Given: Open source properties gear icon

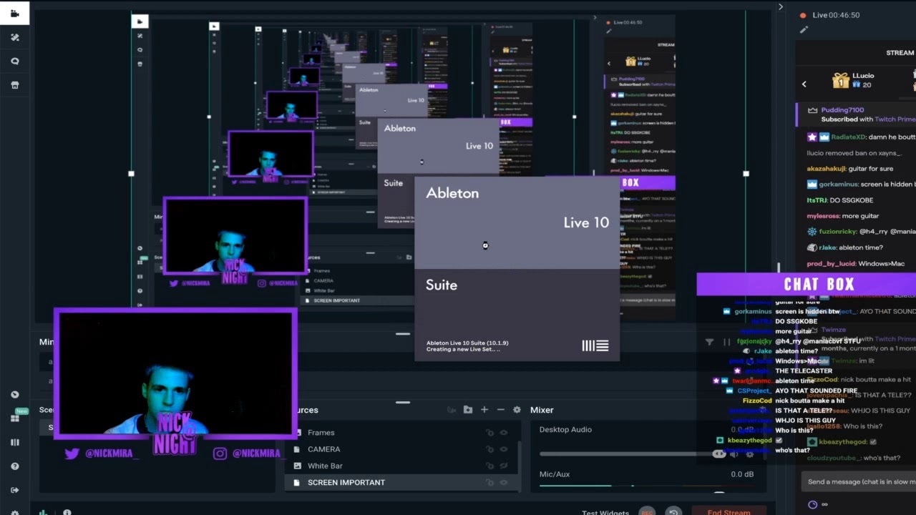Looking at the screenshot, I should (x=517, y=410).
